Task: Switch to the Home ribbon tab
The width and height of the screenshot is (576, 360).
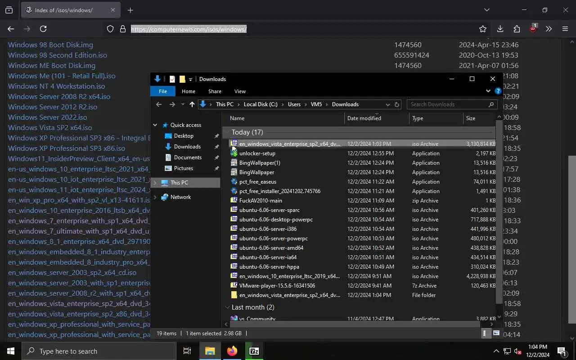Action: pos(189,91)
